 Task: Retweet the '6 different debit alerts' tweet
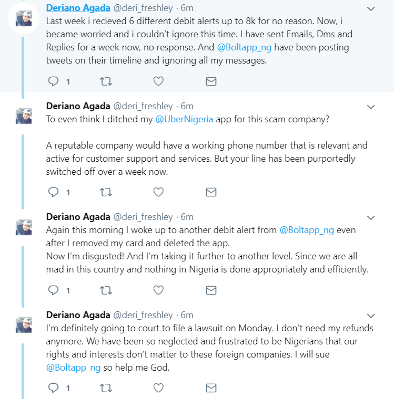tap(105, 81)
